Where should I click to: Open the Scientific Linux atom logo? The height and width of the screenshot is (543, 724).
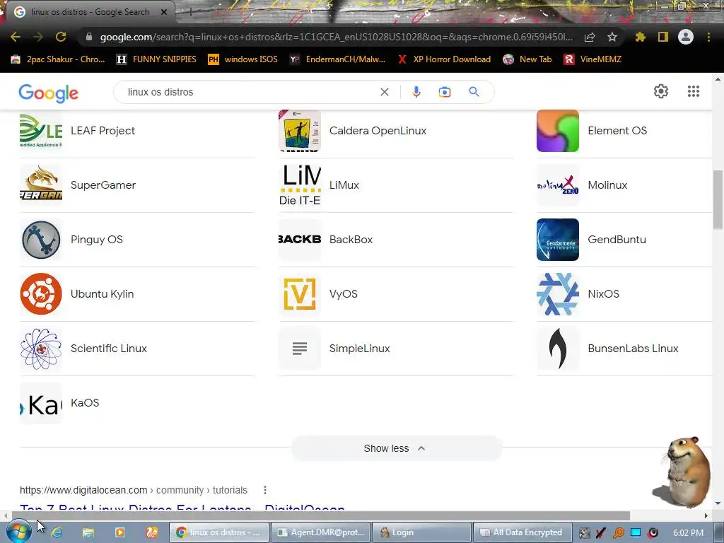click(x=41, y=348)
